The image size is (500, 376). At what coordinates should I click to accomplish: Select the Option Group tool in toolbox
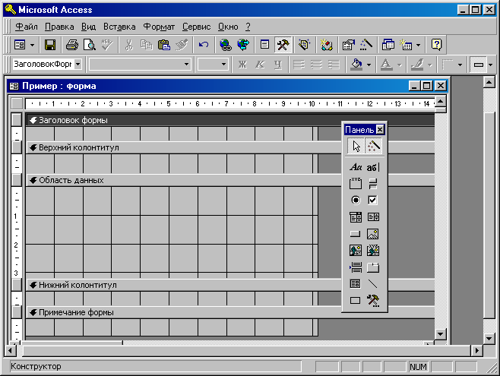(356, 184)
